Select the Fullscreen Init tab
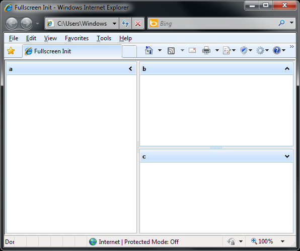This screenshot has width=300, height=251. [72, 51]
